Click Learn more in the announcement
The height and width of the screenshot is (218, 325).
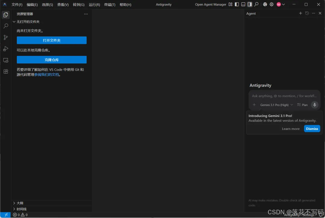pyautogui.click(x=291, y=129)
